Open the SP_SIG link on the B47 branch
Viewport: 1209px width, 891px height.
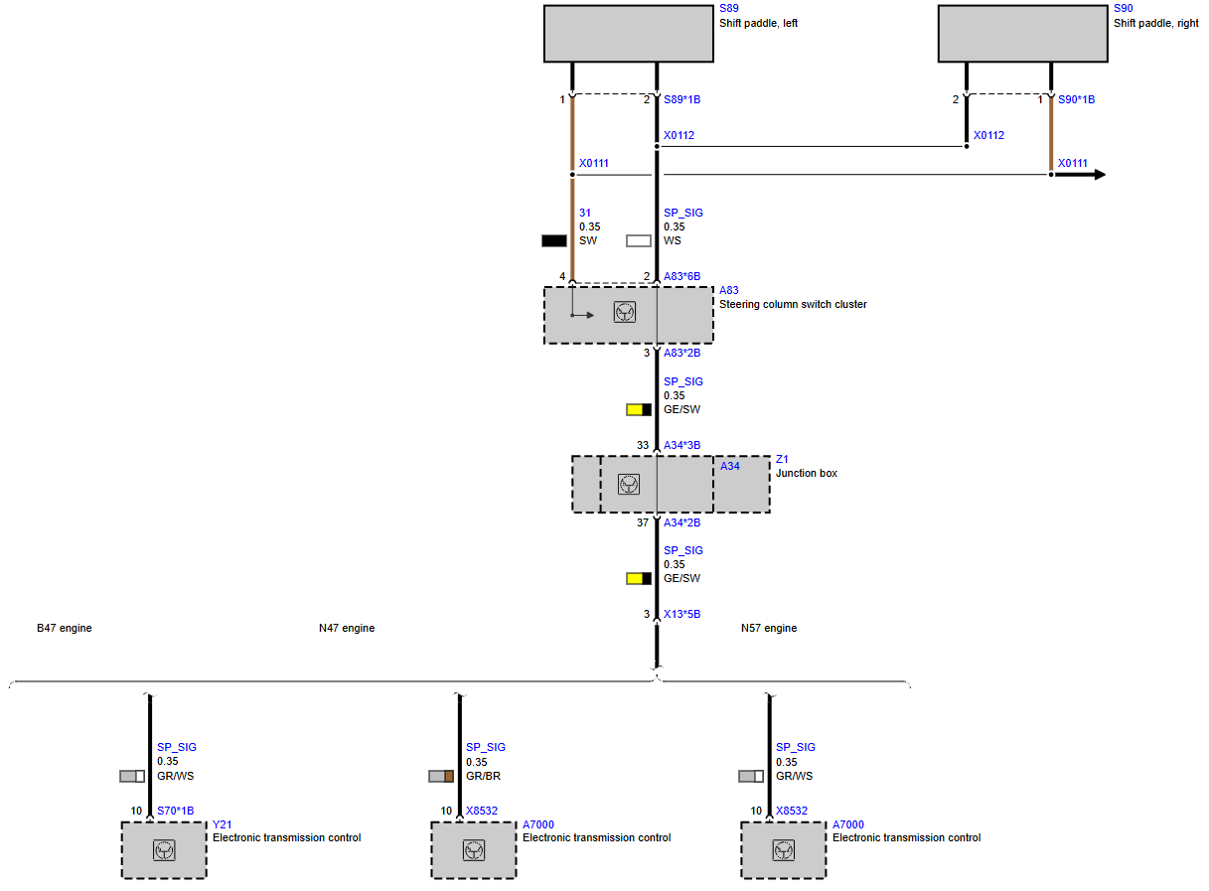177,747
